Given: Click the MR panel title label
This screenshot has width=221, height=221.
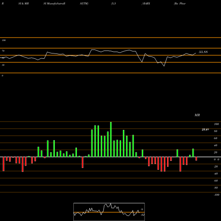Looking at the screenshot, I should pos(197,115).
